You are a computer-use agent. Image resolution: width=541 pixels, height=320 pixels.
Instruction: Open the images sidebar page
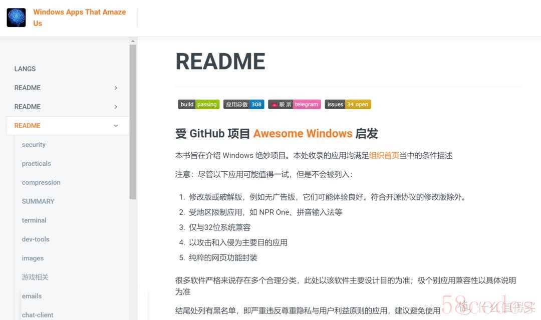33,258
